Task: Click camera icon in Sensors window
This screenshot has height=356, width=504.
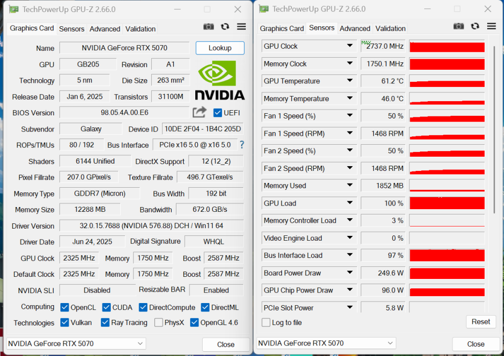Action: tap(459, 26)
